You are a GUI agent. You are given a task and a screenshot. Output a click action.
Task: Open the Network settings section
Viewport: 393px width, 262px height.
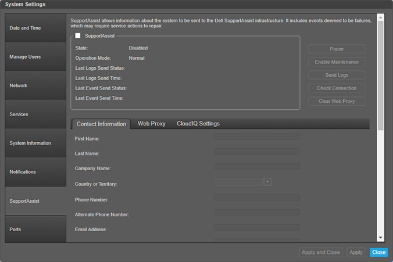pos(35,85)
